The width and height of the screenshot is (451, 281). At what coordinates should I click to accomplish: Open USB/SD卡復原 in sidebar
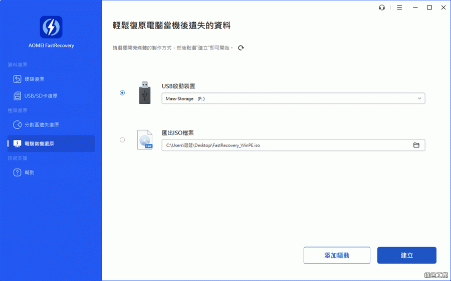[x=41, y=96]
